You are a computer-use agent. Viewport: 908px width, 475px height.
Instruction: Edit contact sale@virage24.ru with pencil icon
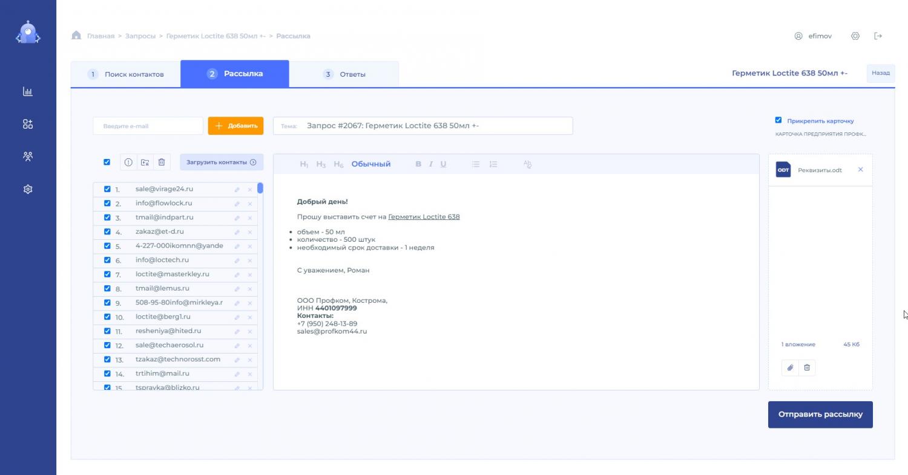pyautogui.click(x=237, y=190)
